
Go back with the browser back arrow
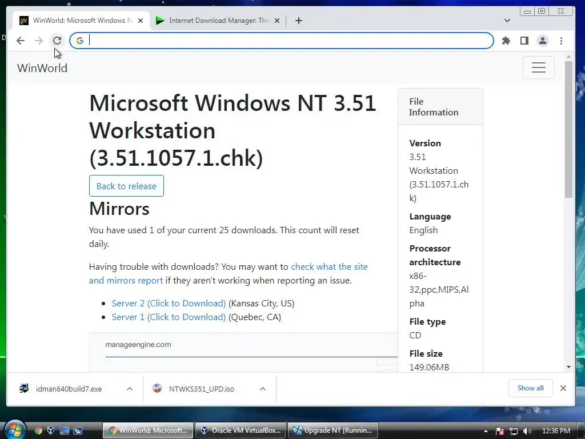pos(21,41)
